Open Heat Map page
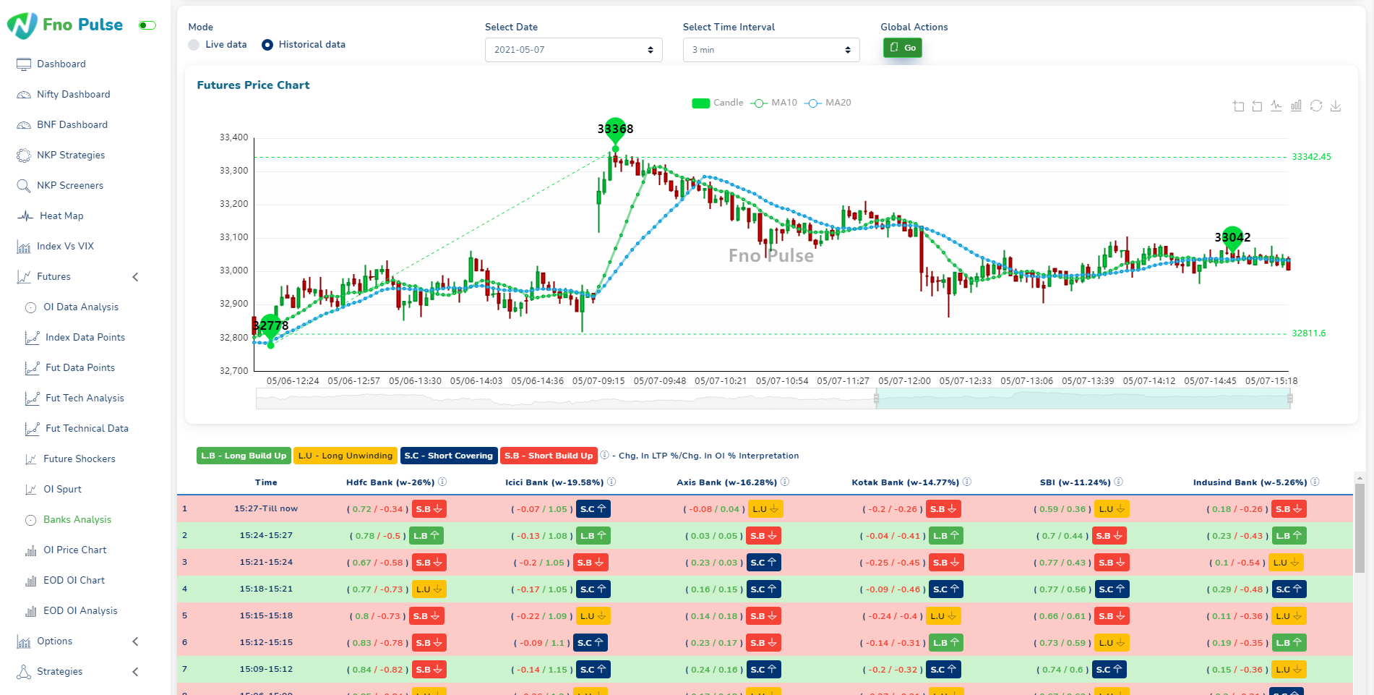Viewport: 1374px width, 695px height. click(61, 216)
